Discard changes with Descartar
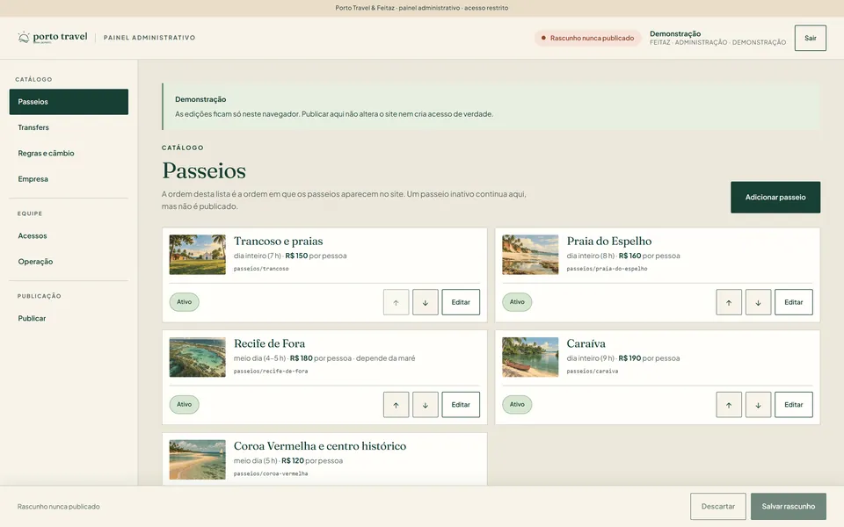 tap(717, 507)
